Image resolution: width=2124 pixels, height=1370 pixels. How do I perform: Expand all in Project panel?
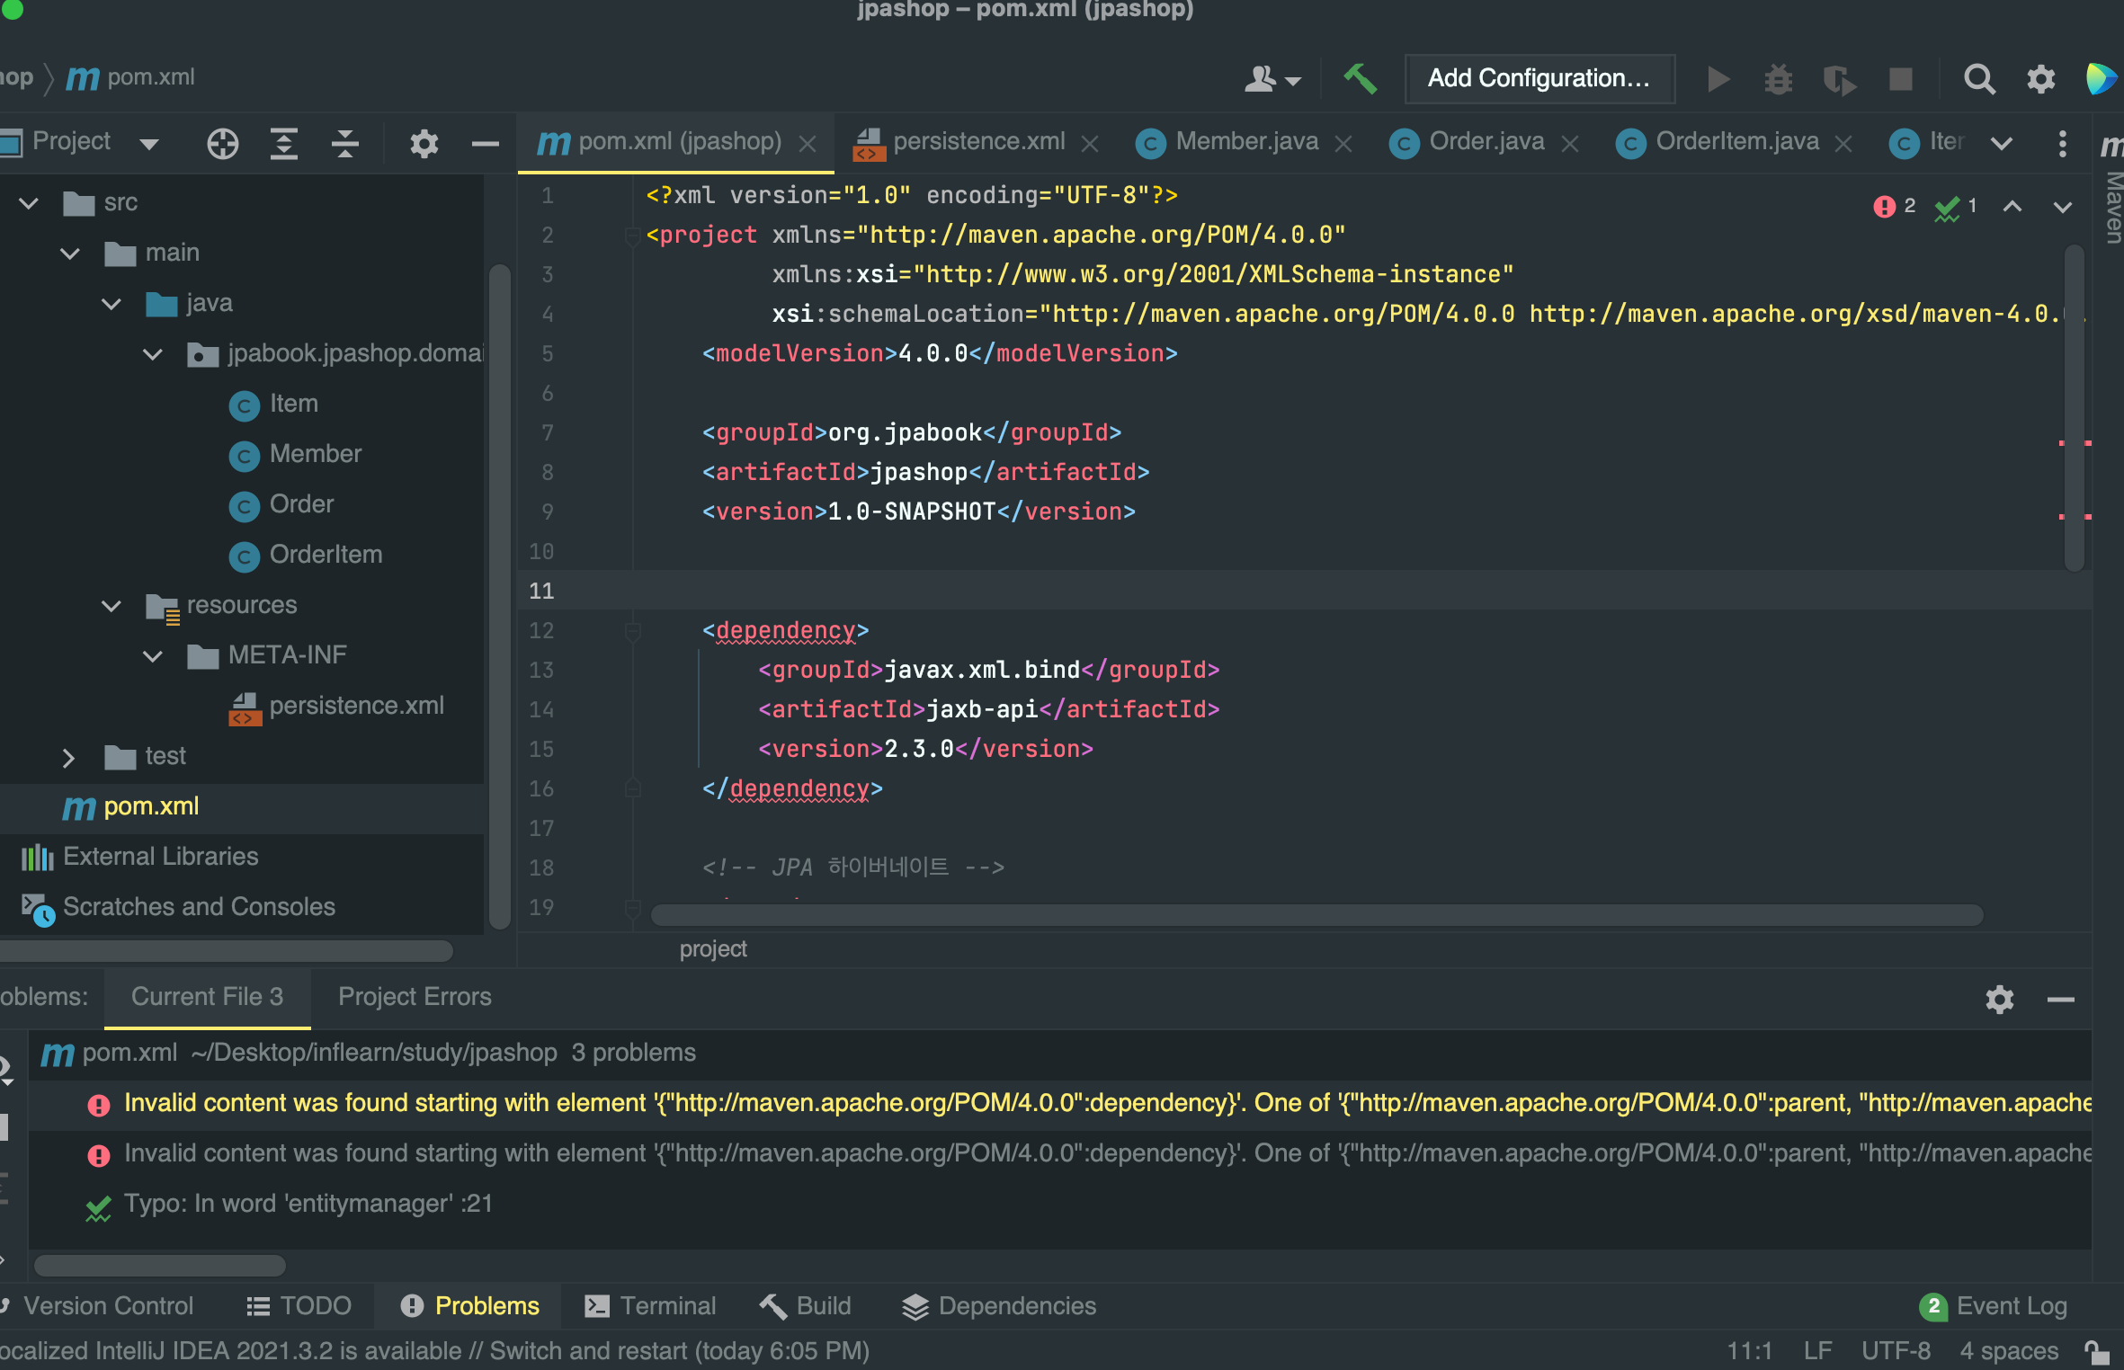click(283, 143)
